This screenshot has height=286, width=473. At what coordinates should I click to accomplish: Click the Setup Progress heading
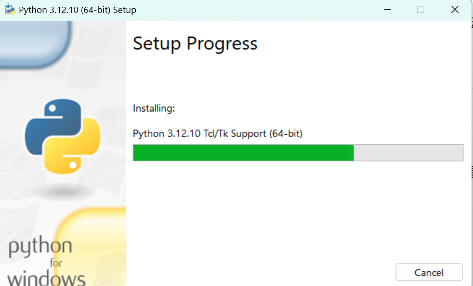[195, 44]
